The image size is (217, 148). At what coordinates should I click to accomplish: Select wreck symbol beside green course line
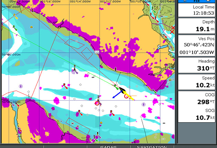(93, 77)
